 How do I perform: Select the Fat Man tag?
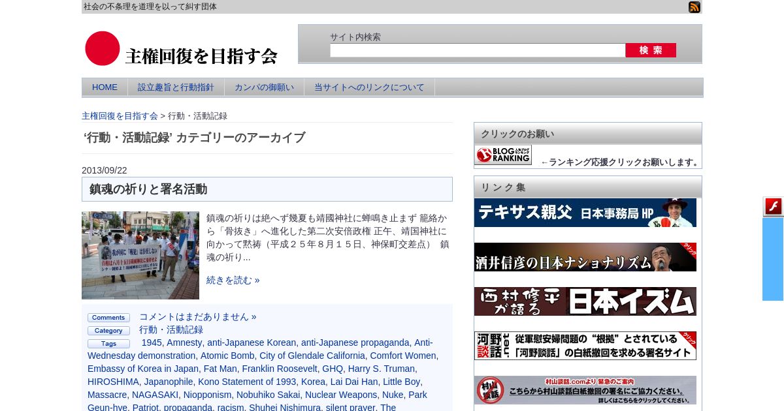220,369
